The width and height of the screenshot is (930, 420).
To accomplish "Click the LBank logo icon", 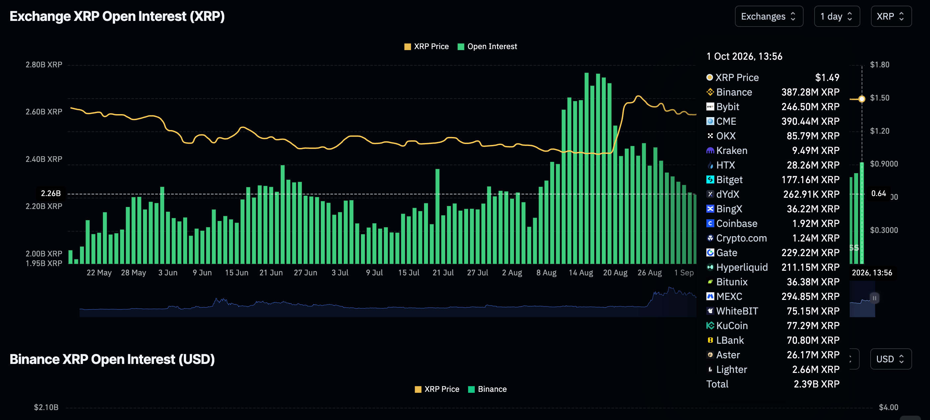I will click(x=710, y=340).
